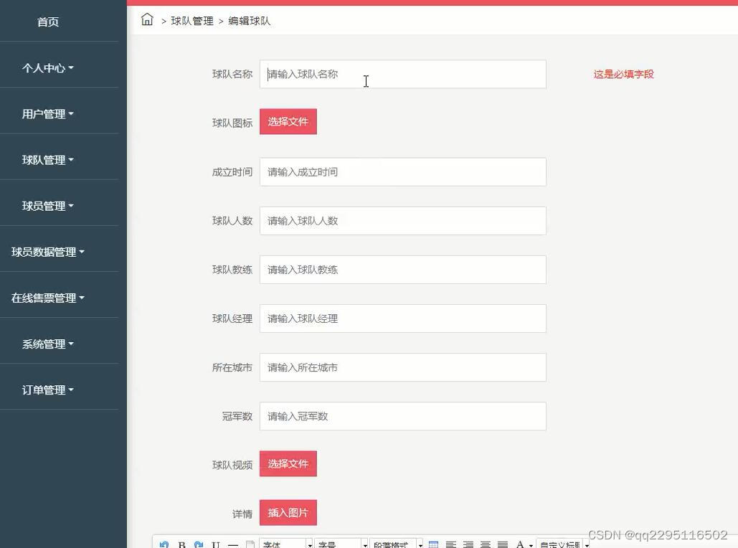The height and width of the screenshot is (548, 738).
Task: Click the 插入图片 button for 详情
Action: coord(288,512)
